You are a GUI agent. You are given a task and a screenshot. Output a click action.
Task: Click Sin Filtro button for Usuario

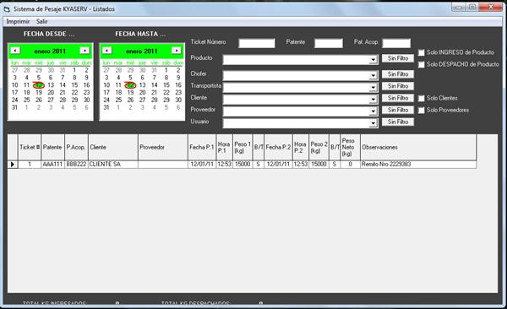pos(398,122)
